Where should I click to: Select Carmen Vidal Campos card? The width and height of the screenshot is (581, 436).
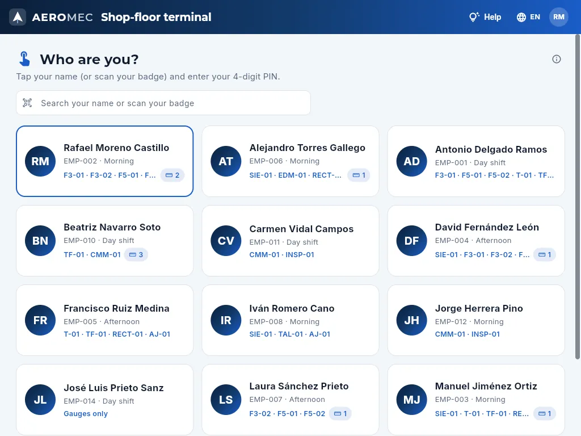[290, 241]
